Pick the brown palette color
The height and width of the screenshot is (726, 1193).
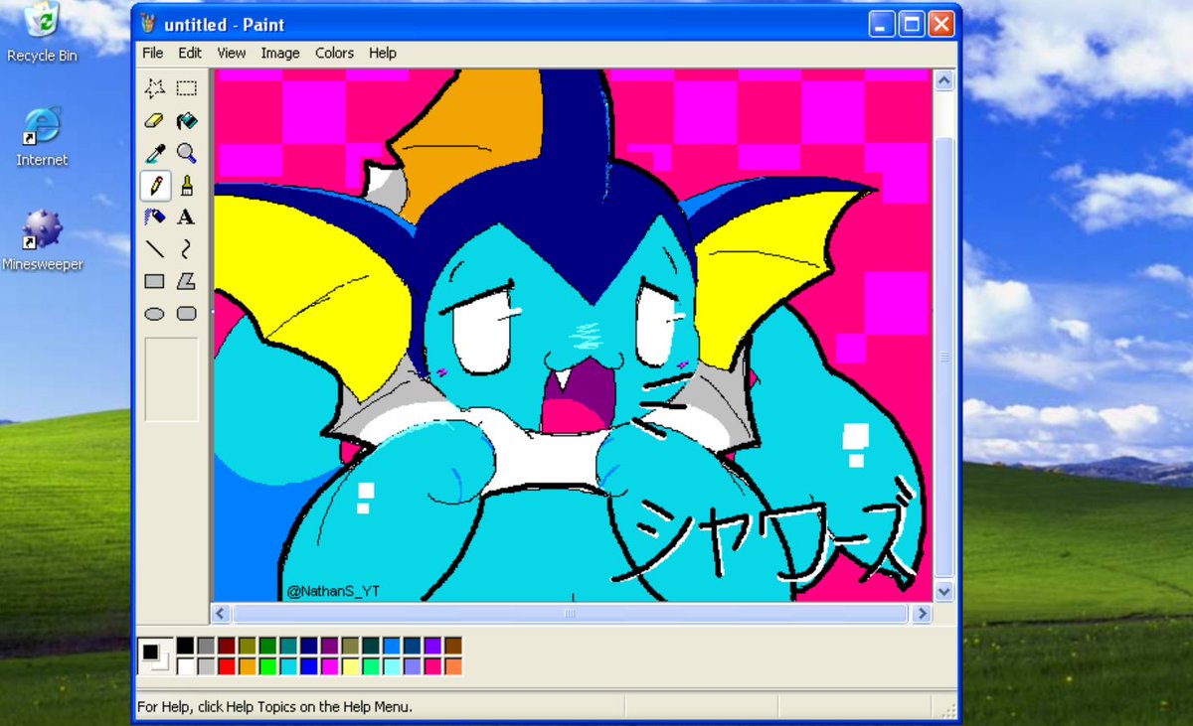(x=453, y=646)
